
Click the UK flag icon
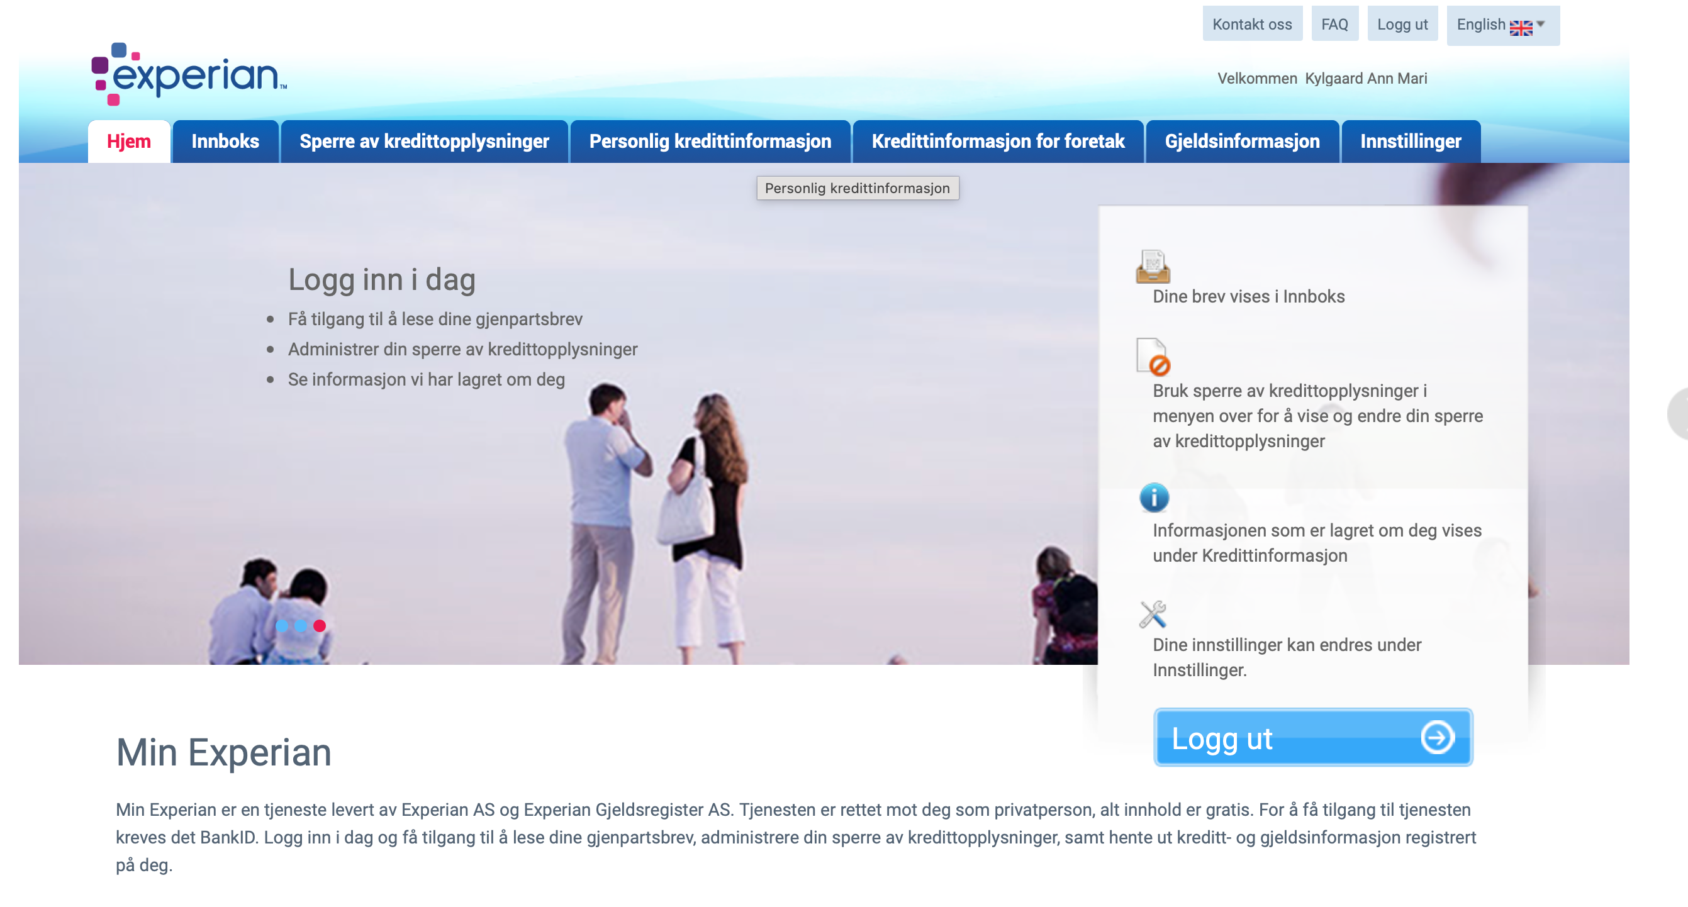pos(1520,28)
